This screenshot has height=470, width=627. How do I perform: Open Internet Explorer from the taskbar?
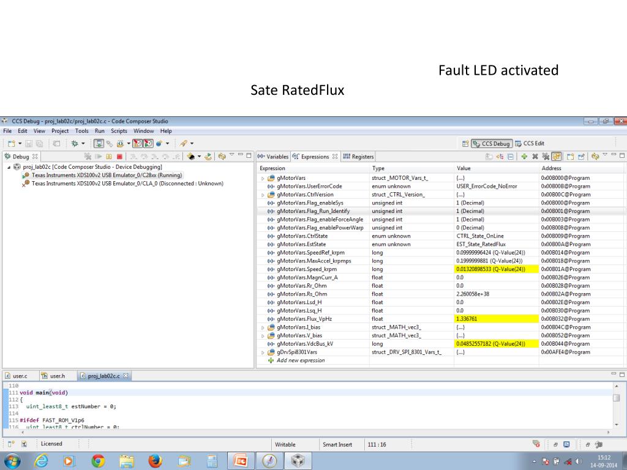(41, 461)
